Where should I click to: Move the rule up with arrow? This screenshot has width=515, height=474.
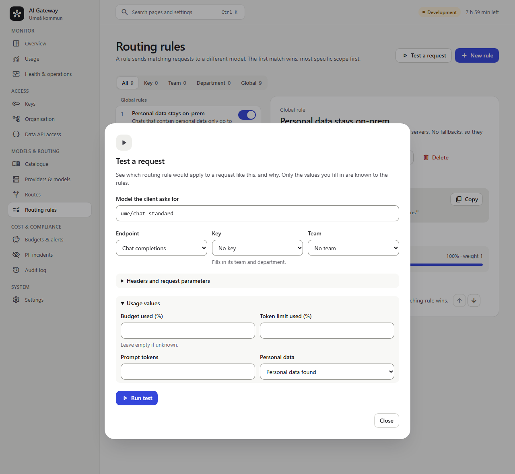click(x=459, y=300)
